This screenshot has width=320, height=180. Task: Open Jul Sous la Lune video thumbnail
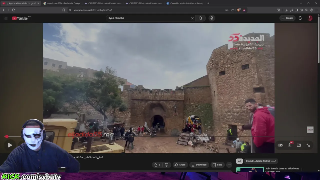tap(250, 169)
